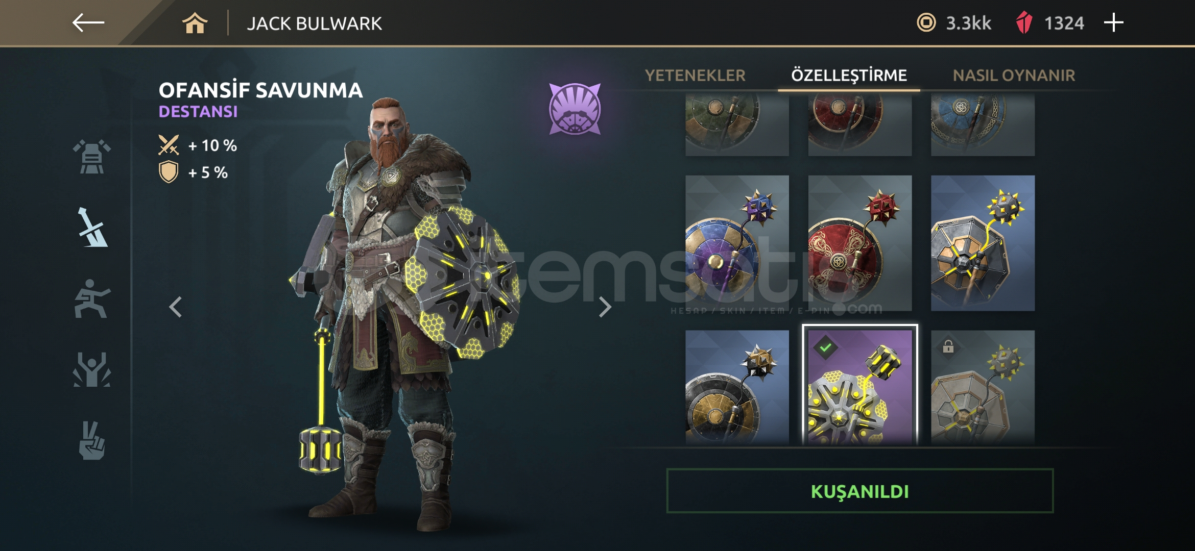Image resolution: width=1195 pixels, height=551 pixels.
Task: Choose the red ornate shield skin
Action: pyautogui.click(x=860, y=243)
